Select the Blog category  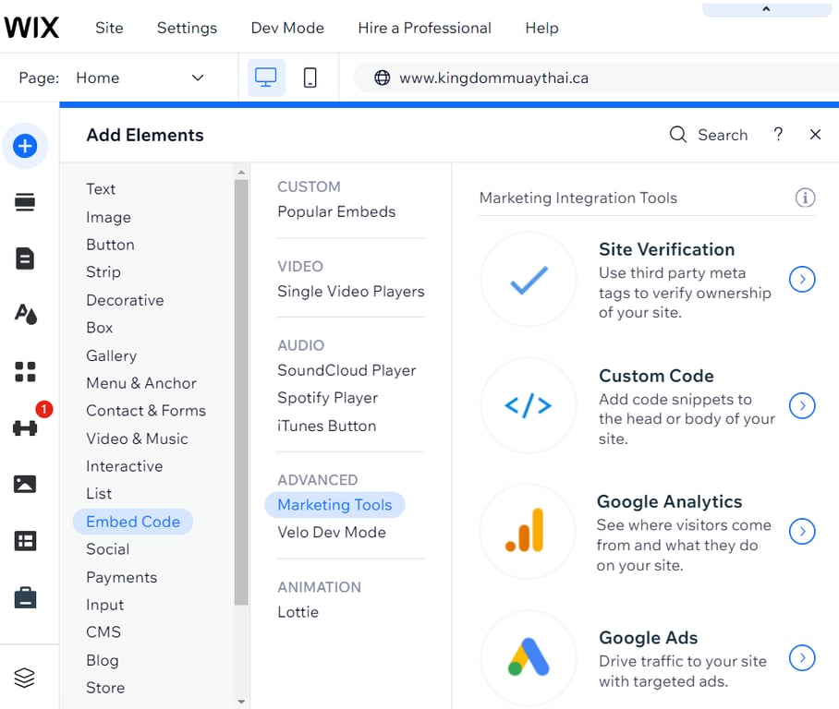pyautogui.click(x=103, y=660)
